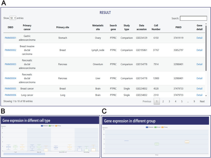Toggle Metastasis legend in cell type chart
211x158 pixels.
[44, 126]
